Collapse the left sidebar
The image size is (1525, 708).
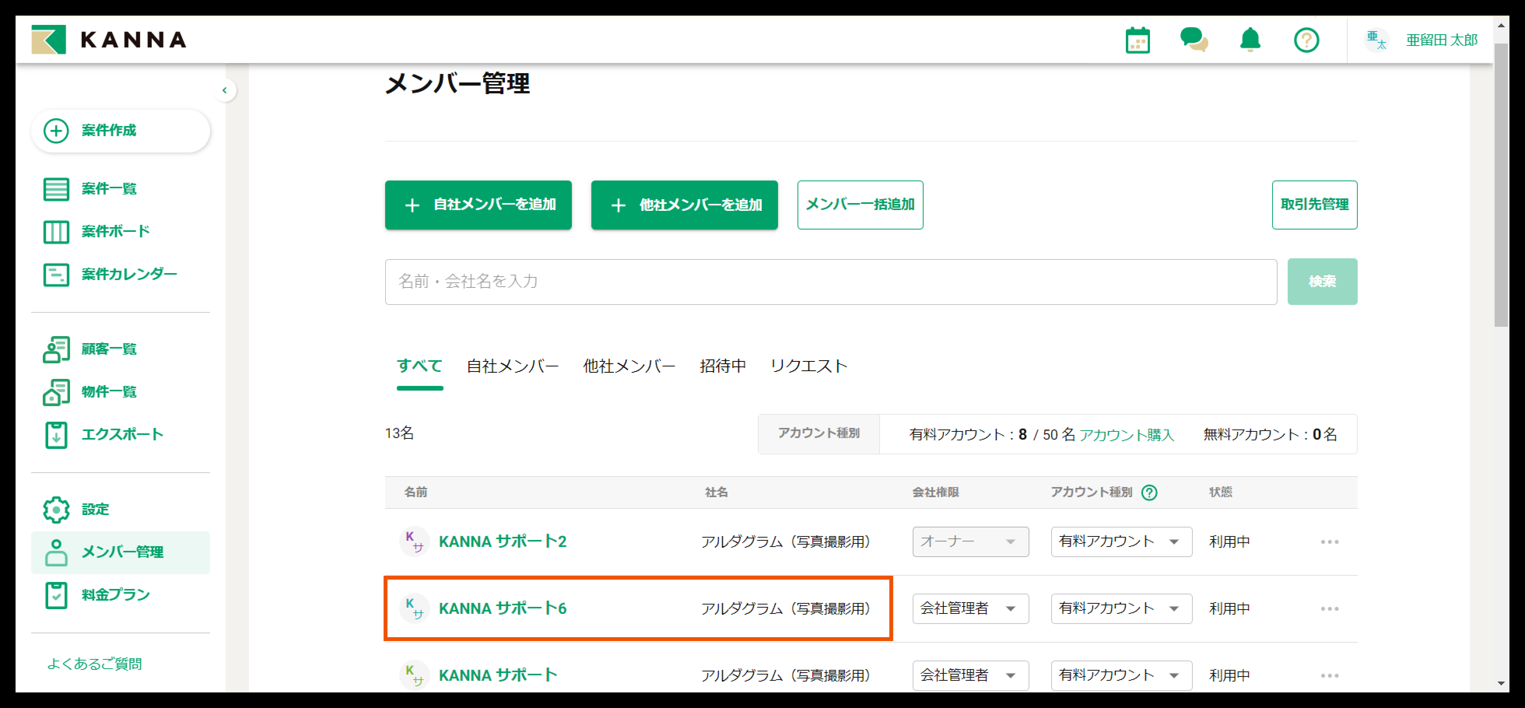click(224, 91)
